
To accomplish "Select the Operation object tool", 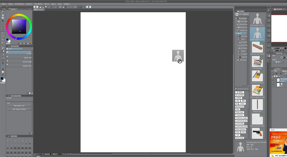I will click(3, 18).
